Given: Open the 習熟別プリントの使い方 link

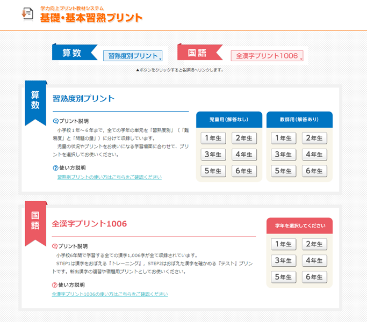Looking at the screenshot, I should coord(110,177).
